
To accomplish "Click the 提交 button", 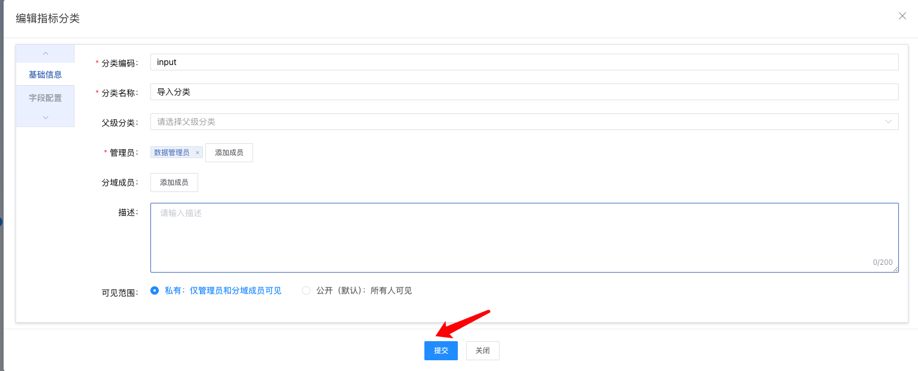I will tap(440, 351).
